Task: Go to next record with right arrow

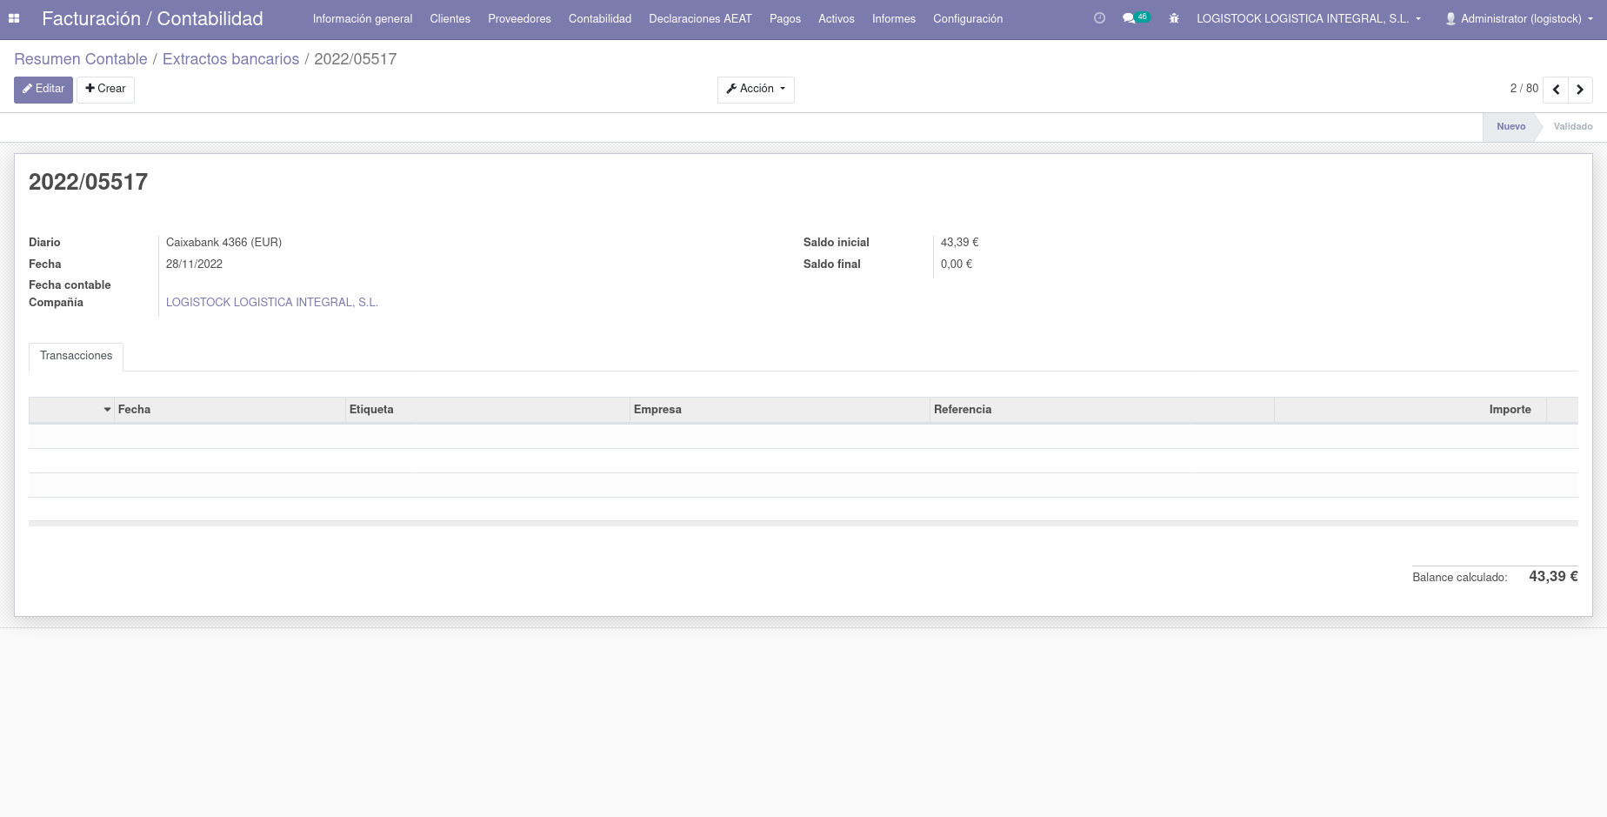Action: [1580, 89]
